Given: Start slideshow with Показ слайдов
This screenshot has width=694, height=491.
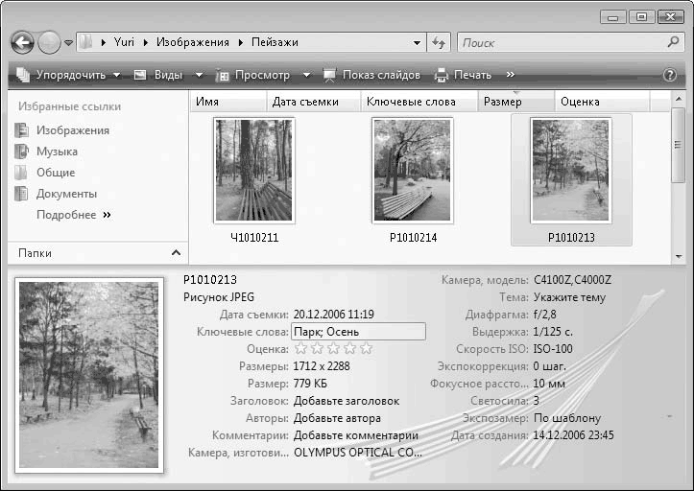Looking at the screenshot, I should click(372, 75).
